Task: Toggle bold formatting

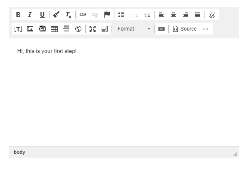Action: (x=18, y=15)
